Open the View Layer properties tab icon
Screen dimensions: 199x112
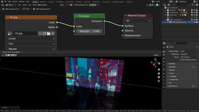164,58
